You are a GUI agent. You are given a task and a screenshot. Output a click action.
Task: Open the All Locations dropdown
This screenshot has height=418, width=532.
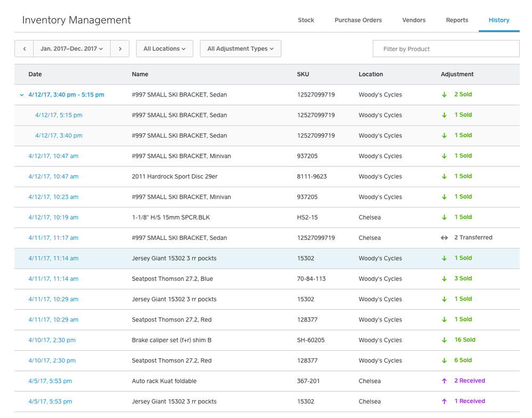tap(165, 49)
